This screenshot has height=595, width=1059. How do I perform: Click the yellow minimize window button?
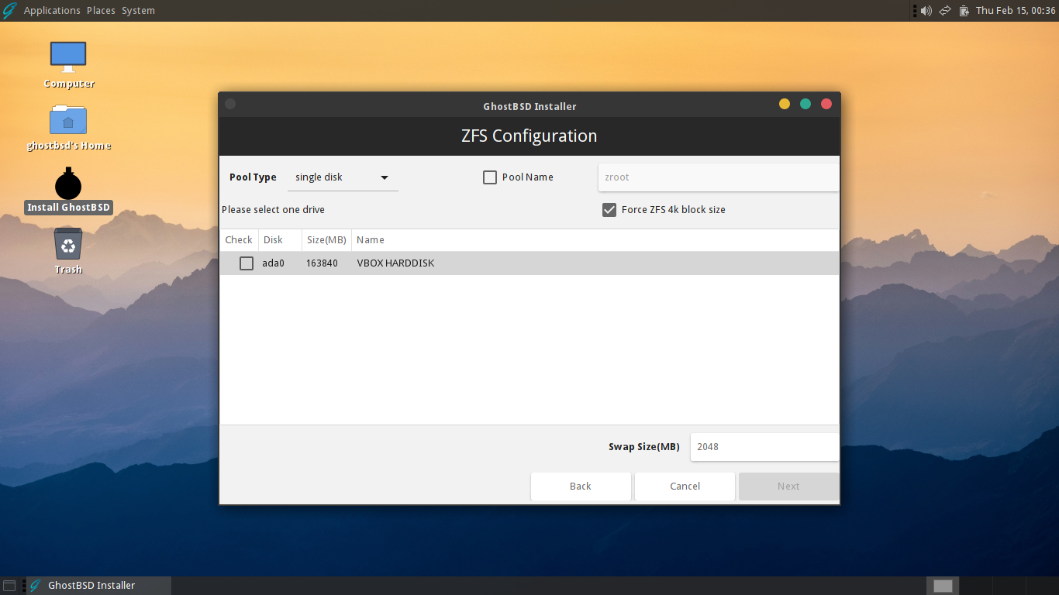tap(785, 104)
